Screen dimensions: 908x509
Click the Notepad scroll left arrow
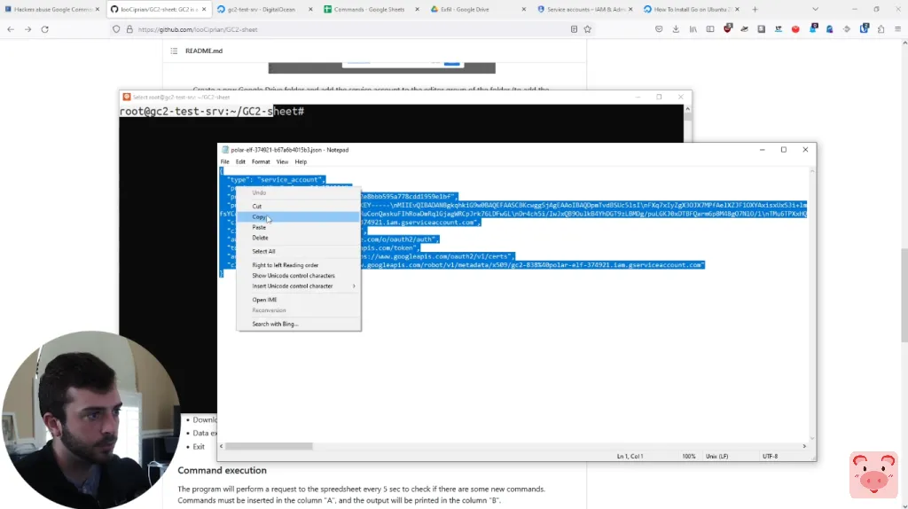point(221,446)
